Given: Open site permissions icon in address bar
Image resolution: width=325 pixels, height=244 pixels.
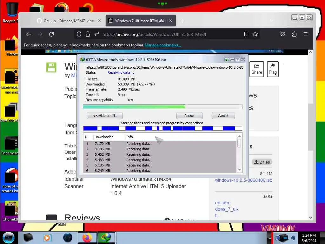Looking at the screenshot, I should (x=97, y=34).
